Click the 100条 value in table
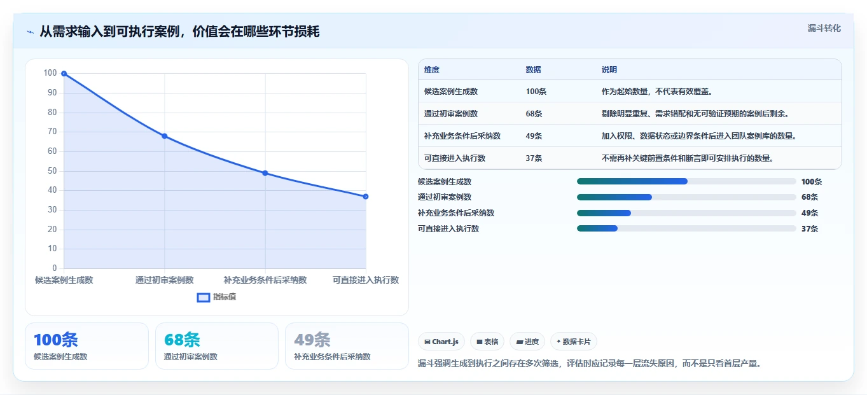This screenshot has width=867, height=395. pos(536,92)
